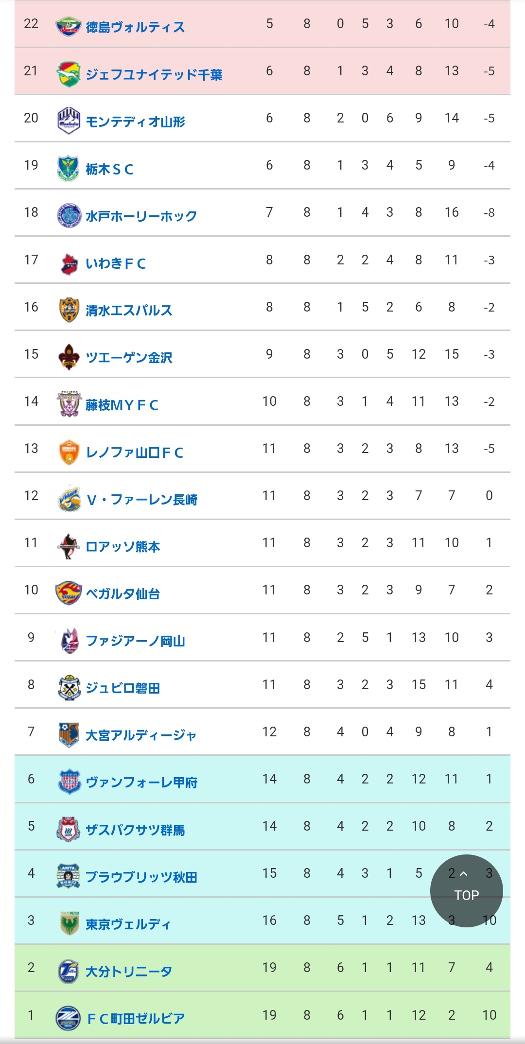Click the 徳島ヴォルティス club crest
This screenshot has width=525, height=1044.
69,26
